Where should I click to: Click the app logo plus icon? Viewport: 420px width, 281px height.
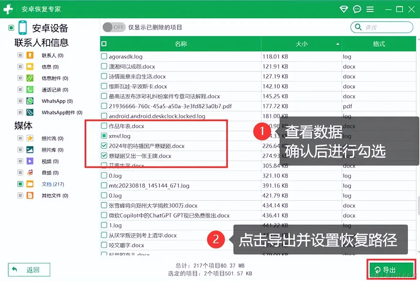pyautogui.click(x=8, y=9)
